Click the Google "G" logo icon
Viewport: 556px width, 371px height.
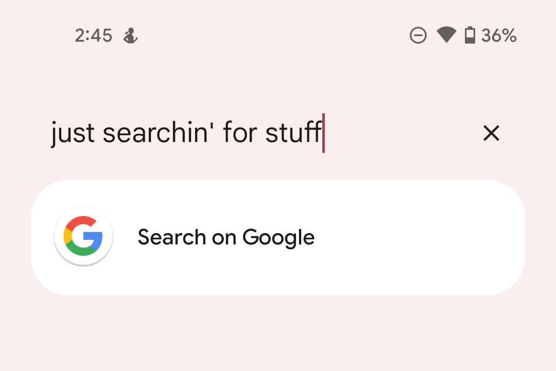[x=83, y=236]
